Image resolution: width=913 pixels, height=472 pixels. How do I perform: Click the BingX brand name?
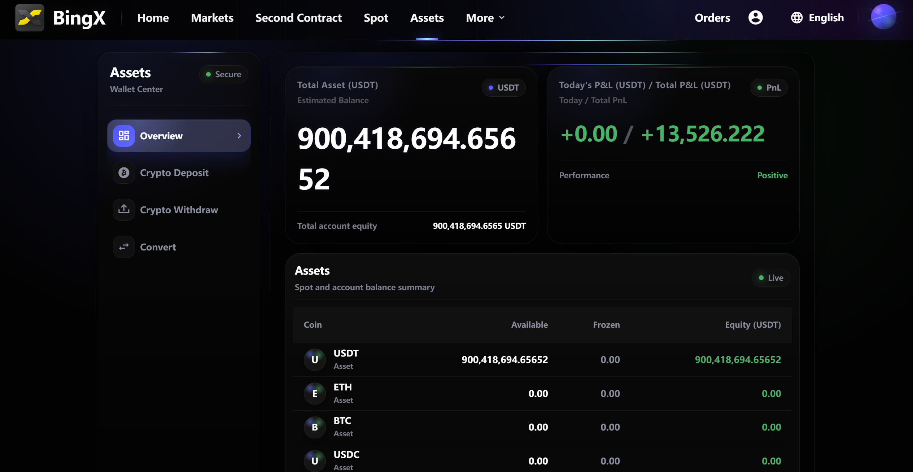point(79,18)
